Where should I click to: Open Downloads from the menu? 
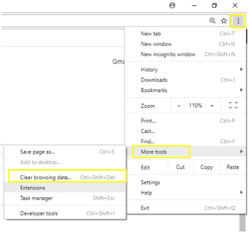tap(185, 80)
